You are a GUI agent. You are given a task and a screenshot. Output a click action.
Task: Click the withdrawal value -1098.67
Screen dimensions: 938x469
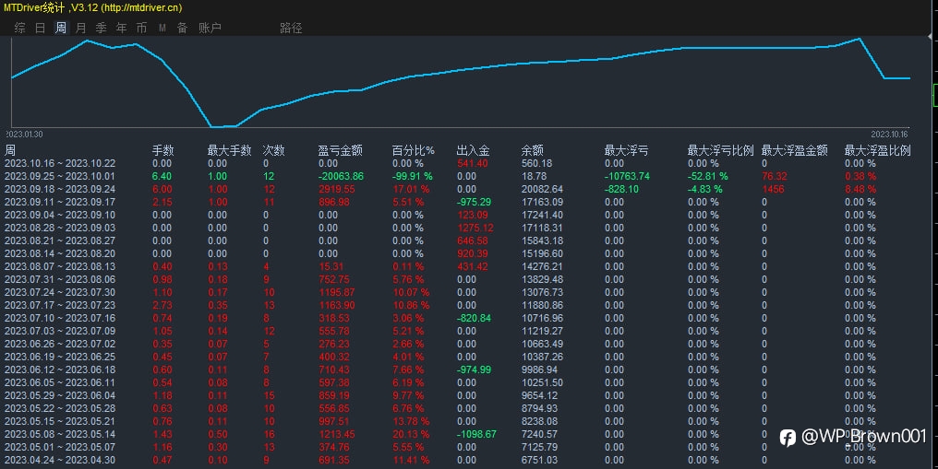(476, 434)
